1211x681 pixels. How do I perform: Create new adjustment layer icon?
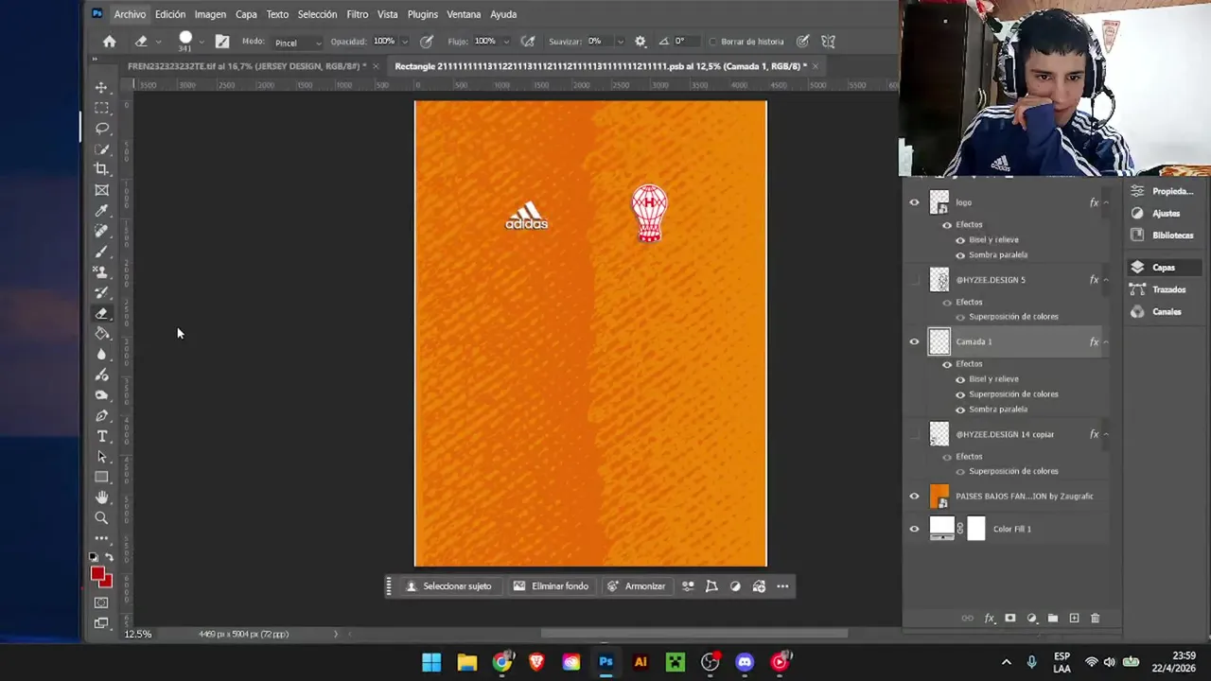point(1032,618)
